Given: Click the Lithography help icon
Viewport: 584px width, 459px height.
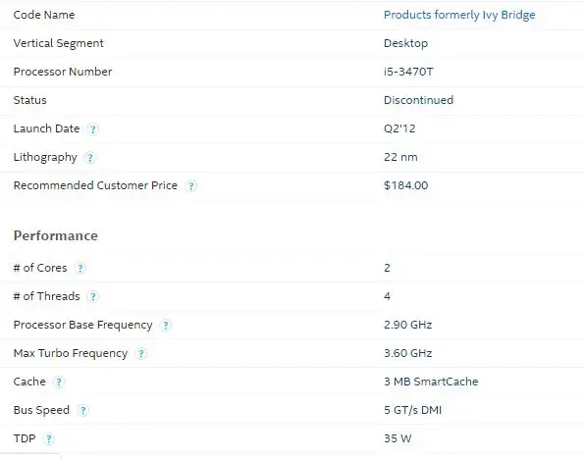Looking at the screenshot, I should click(89, 158).
